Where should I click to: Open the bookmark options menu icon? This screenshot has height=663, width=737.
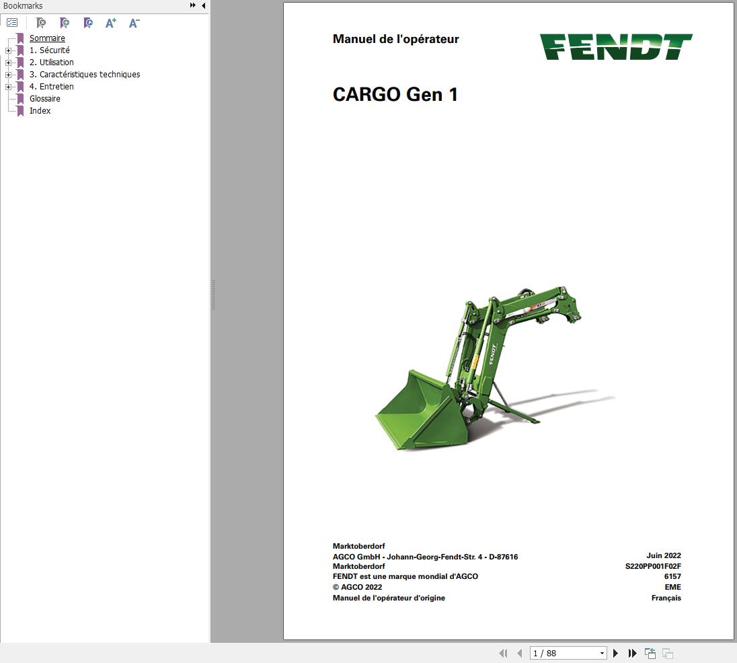click(x=12, y=23)
